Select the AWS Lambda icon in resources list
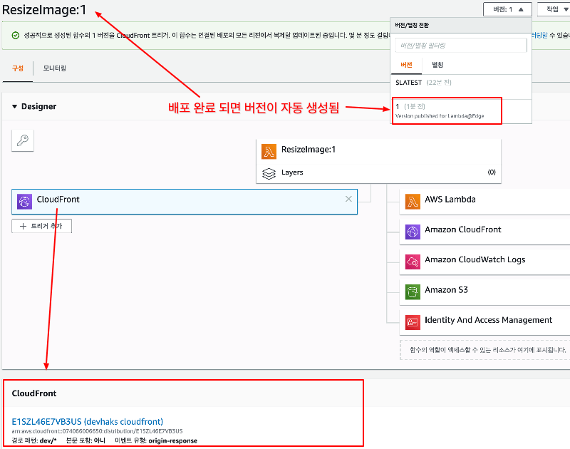The image size is (570, 449). [x=413, y=200]
